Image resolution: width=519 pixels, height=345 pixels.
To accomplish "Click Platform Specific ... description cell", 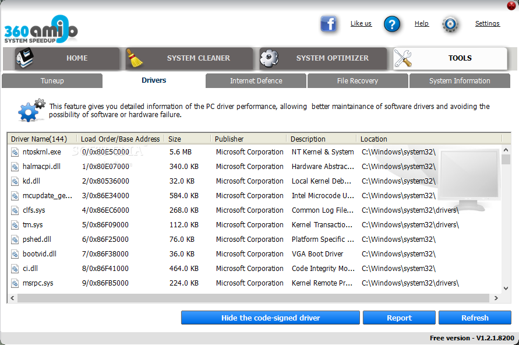I will point(323,240).
